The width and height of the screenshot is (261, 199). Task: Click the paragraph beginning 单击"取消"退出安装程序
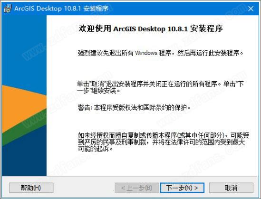161,87
